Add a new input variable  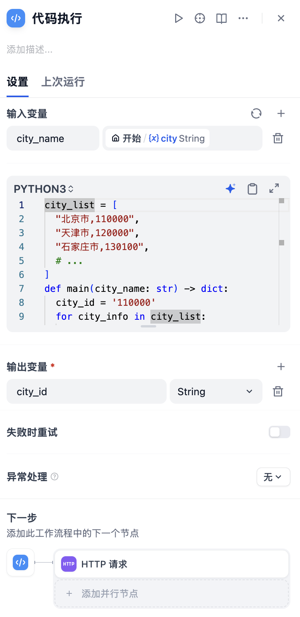click(281, 113)
